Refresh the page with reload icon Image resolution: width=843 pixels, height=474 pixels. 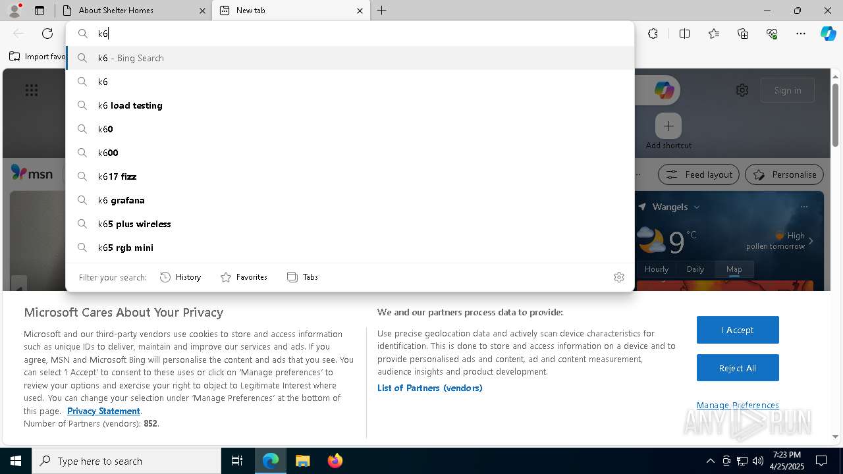click(47, 34)
